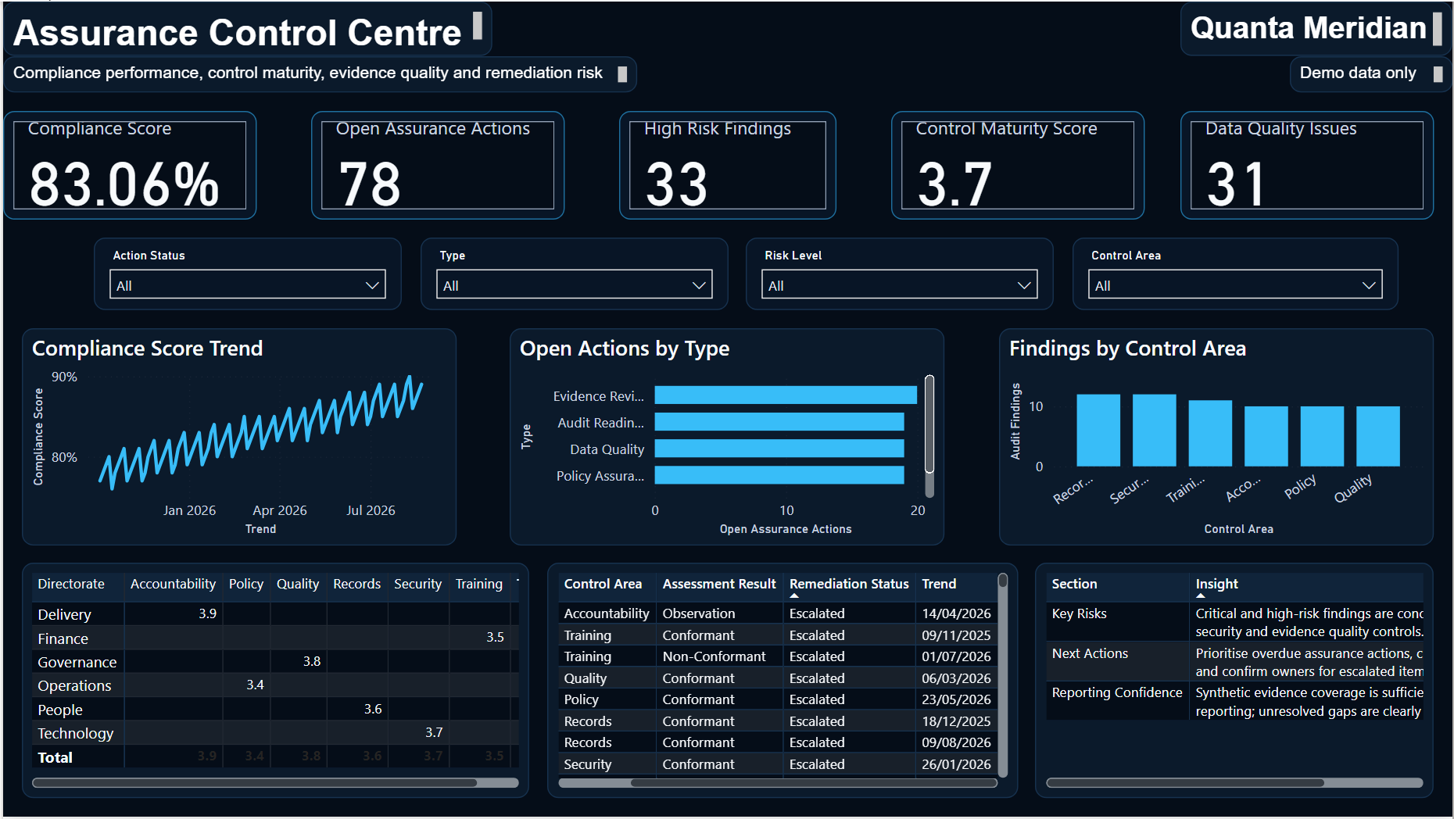Click the 3.5 value in Finance row
This screenshot has height=819, width=1454.
[x=495, y=637]
